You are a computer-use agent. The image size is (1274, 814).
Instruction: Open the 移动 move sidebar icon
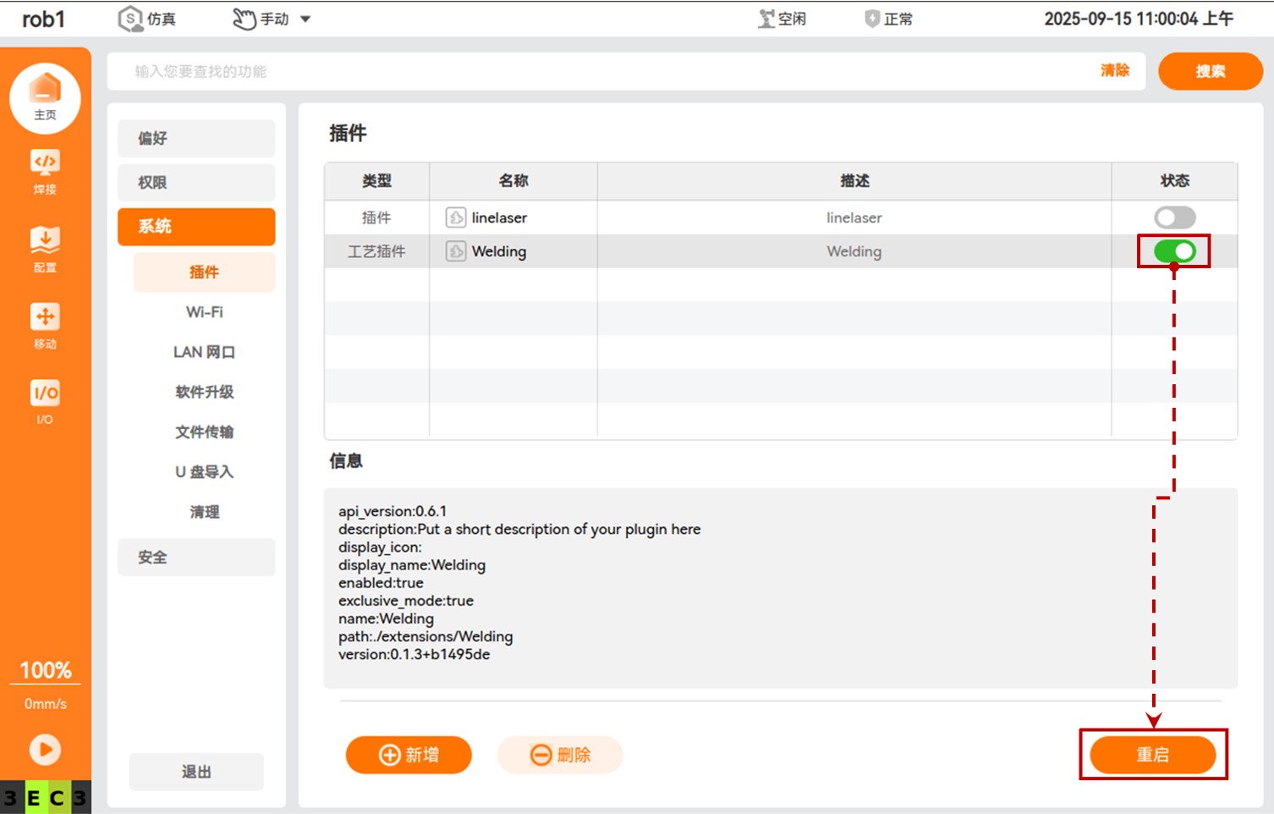45,325
